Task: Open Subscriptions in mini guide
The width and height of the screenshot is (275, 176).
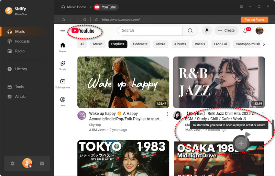Action: pos(63,83)
